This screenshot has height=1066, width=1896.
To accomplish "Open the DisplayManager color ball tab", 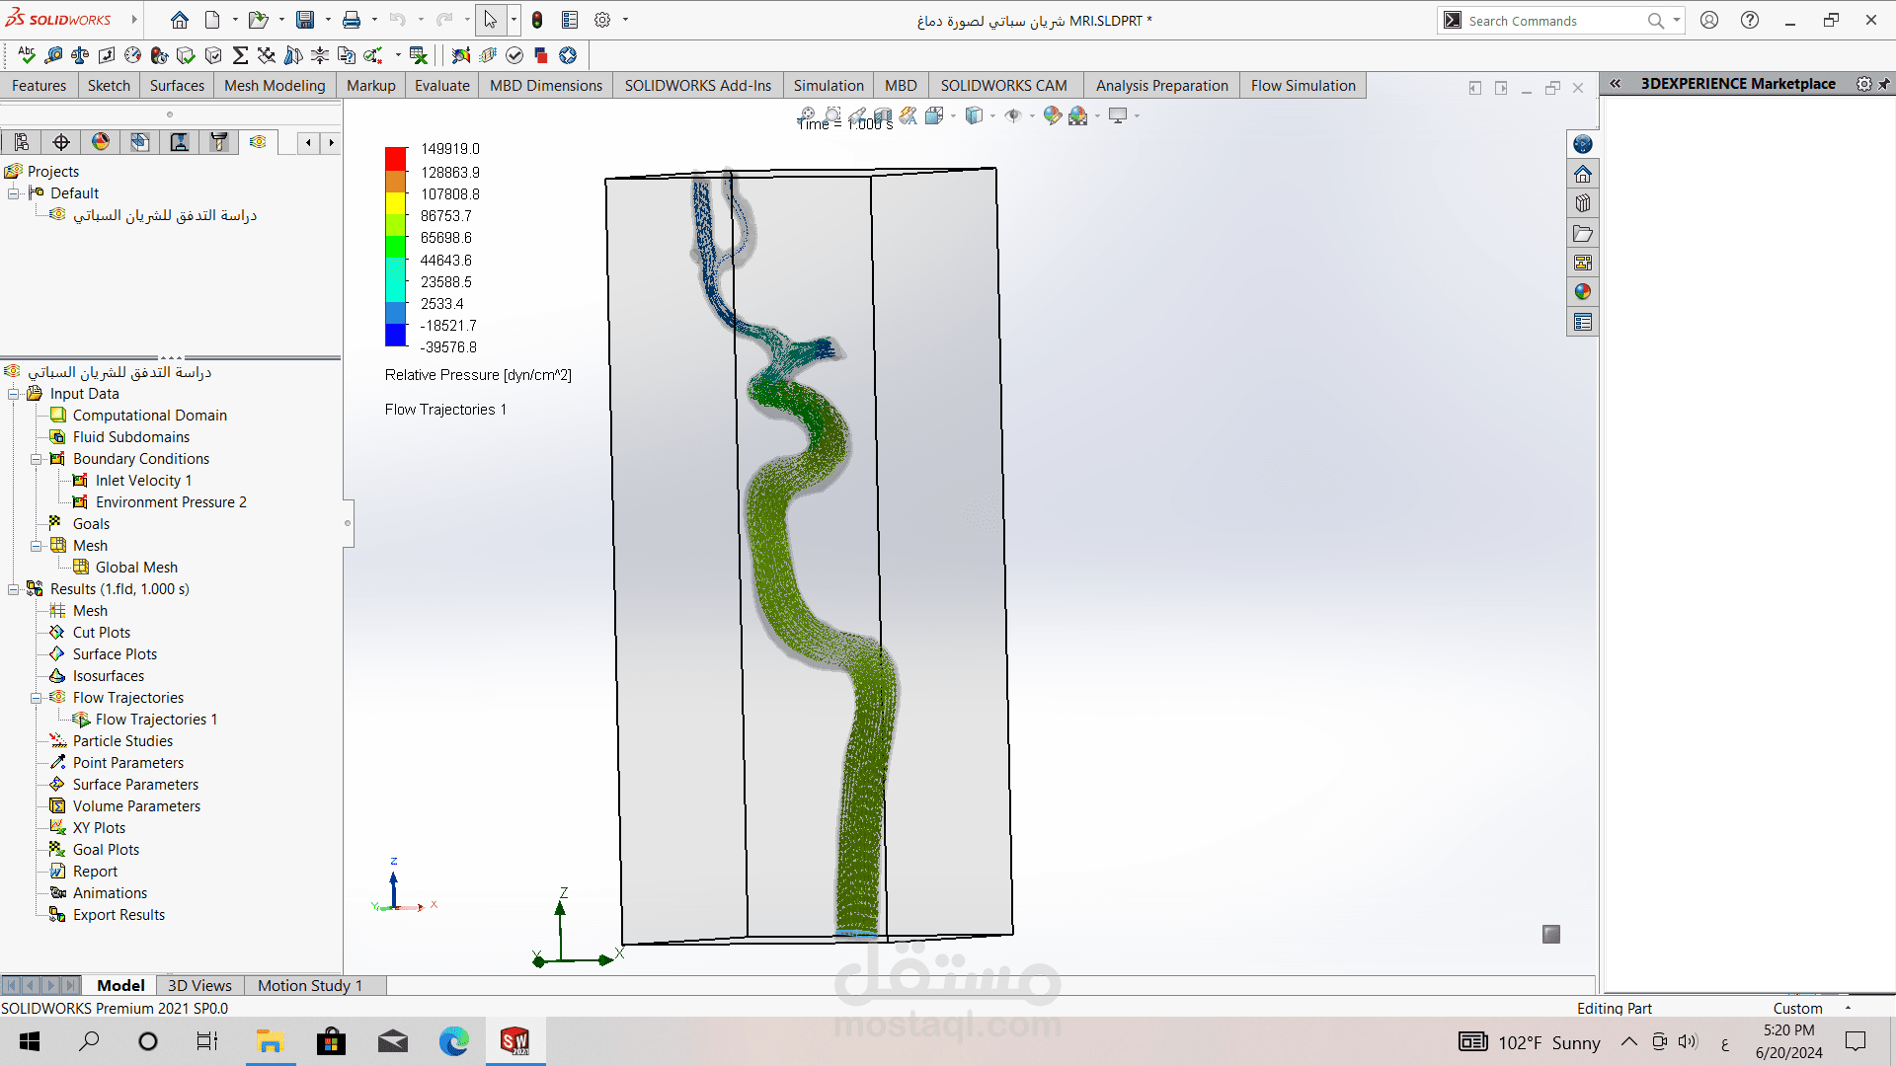I will tap(101, 142).
